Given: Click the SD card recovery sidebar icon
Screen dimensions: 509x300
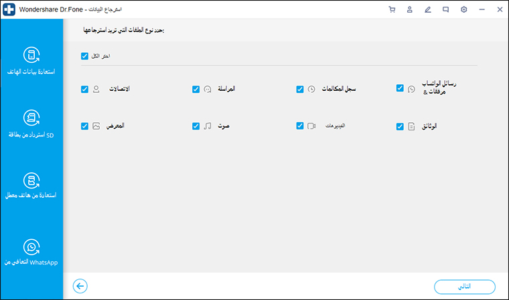Looking at the screenshot, I should [x=31, y=118].
